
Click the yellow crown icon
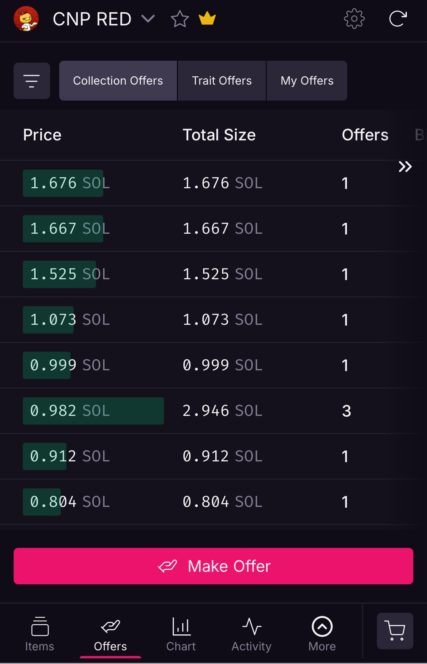(207, 19)
